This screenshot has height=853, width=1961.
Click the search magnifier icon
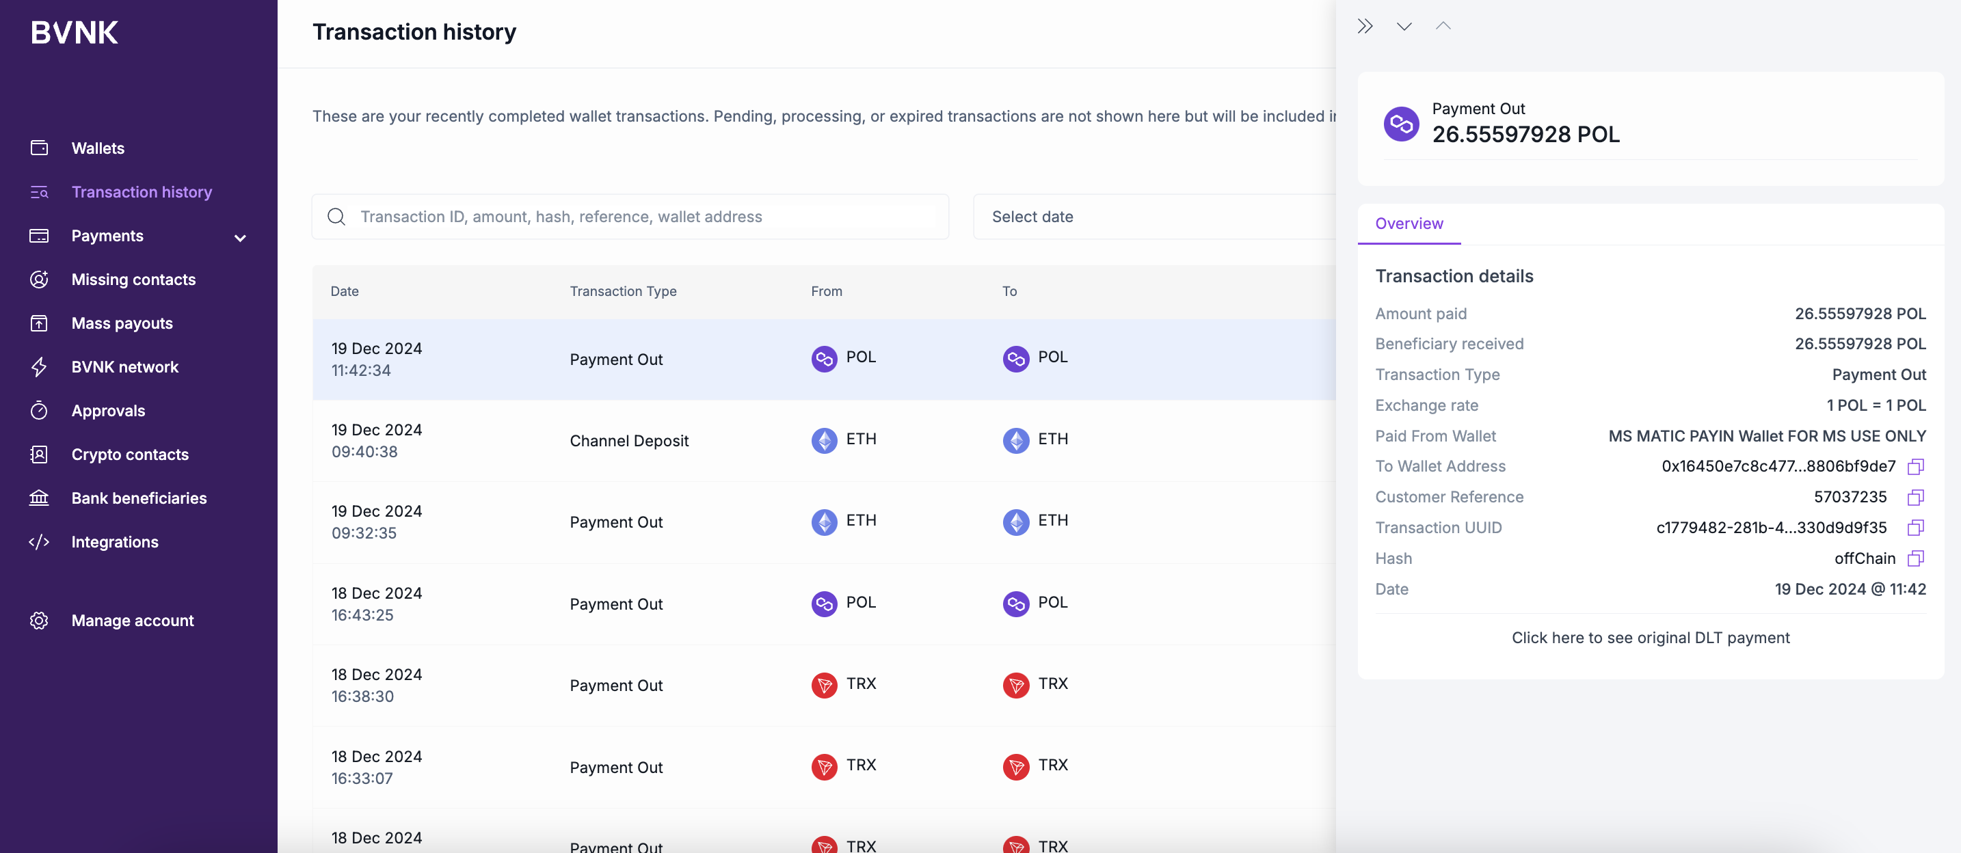pyautogui.click(x=336, y=217)
